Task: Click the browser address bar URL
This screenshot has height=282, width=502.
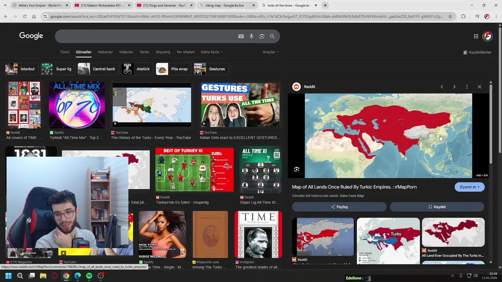Action: tap(247, 16)
